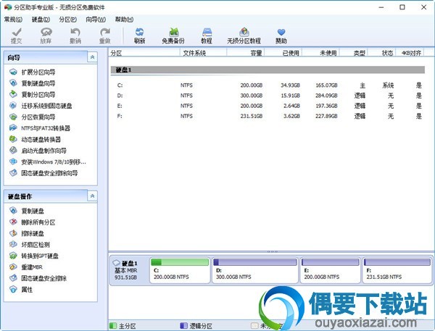The width and height of the screenshot is (435, 331).
Task: Sort by 分区 column header
Action: [144, 53]
